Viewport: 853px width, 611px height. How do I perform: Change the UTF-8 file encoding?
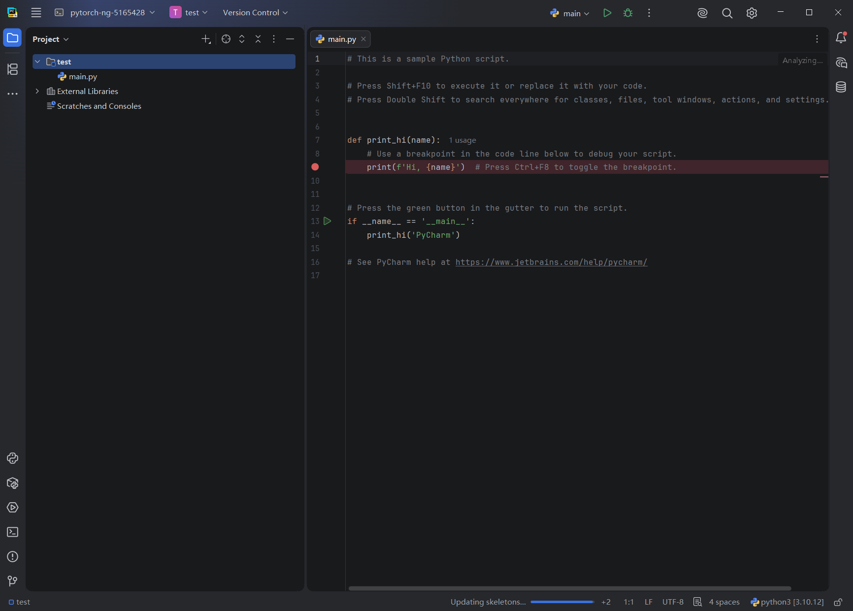tap(673, 602)
